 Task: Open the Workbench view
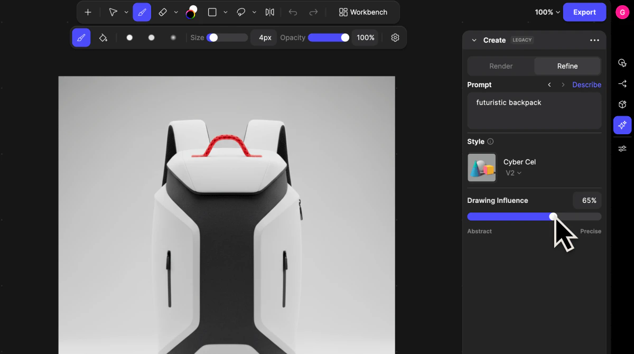[x=363, y=12]
